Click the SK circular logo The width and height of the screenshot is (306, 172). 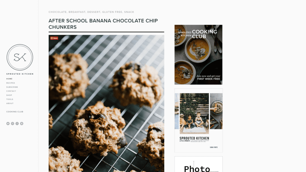[20, 57]
